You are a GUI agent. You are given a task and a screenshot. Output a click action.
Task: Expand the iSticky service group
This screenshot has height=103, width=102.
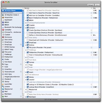coord(26,77)
